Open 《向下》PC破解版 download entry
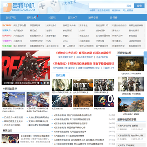 (126, 145)
